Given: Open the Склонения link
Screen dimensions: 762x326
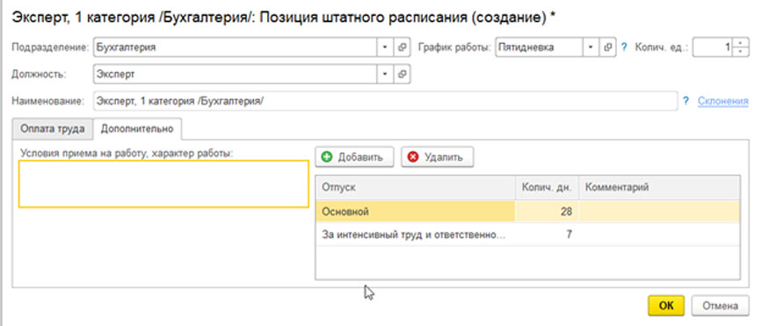Looking at the screenshot, I should coord(722,101).
